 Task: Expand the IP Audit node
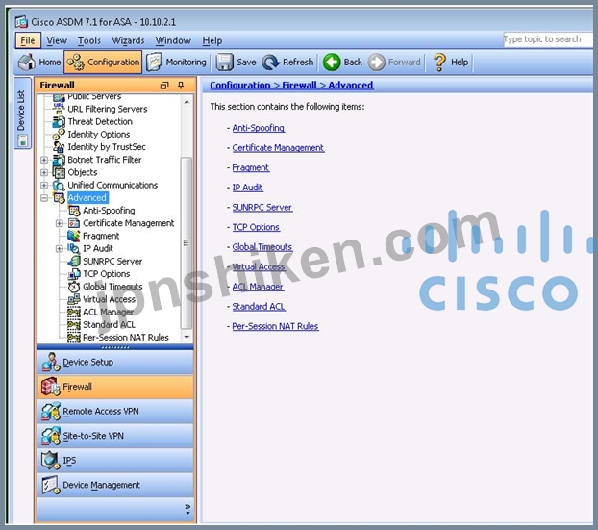coord(59,249)
